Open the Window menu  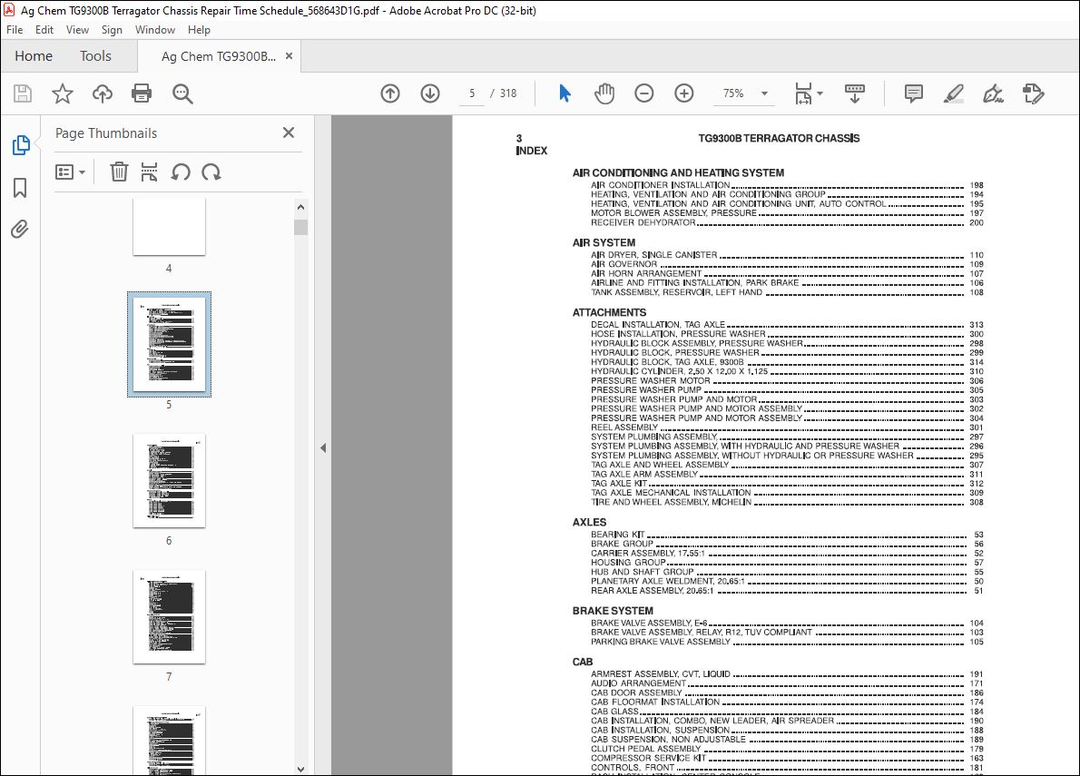(155, 30)
